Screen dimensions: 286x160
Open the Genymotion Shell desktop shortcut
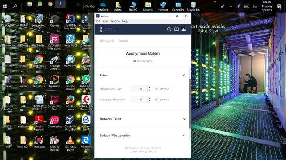click(x=55, y=103)
